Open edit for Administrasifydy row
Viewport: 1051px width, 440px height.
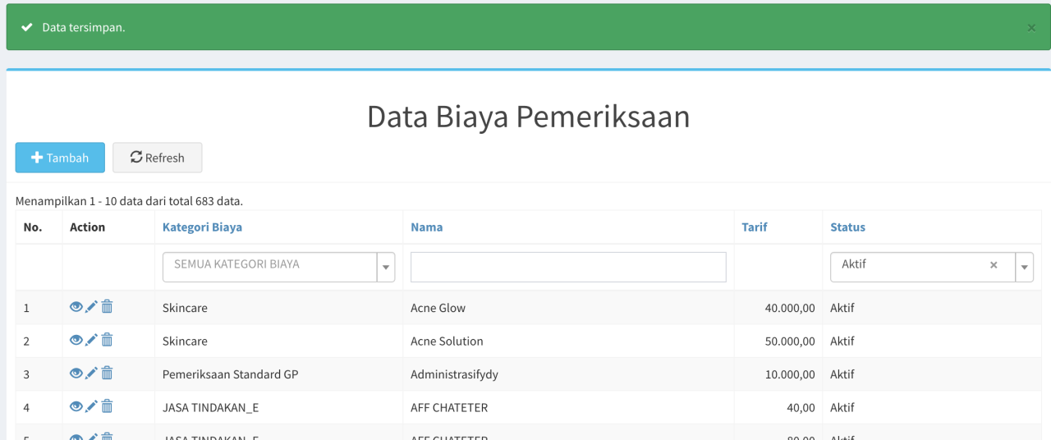pyautogui.click(x=91, y=374)
